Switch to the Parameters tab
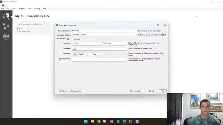223x125 pixels. 61,39
